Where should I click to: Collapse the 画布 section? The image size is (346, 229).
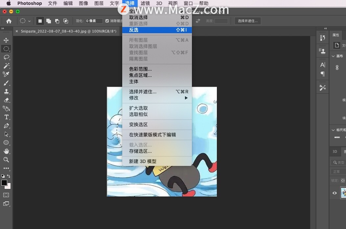(x=333, y=56)
